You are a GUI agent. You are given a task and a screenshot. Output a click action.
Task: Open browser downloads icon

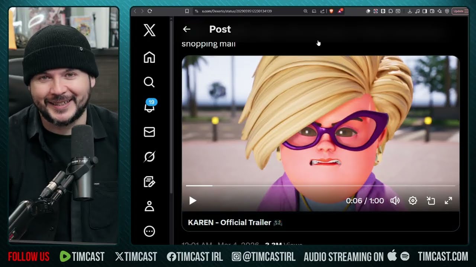(410, 11)
